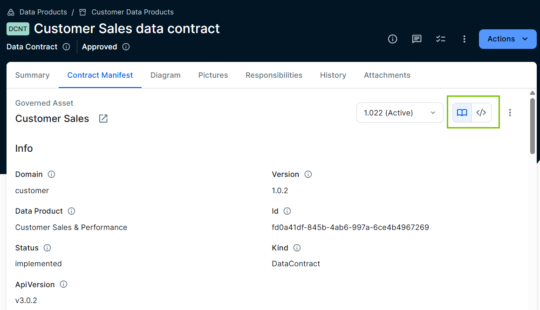Viewport: 540px width, 310px height.
Task: Click the Data Products breadcrumb text
Action: 44,12
